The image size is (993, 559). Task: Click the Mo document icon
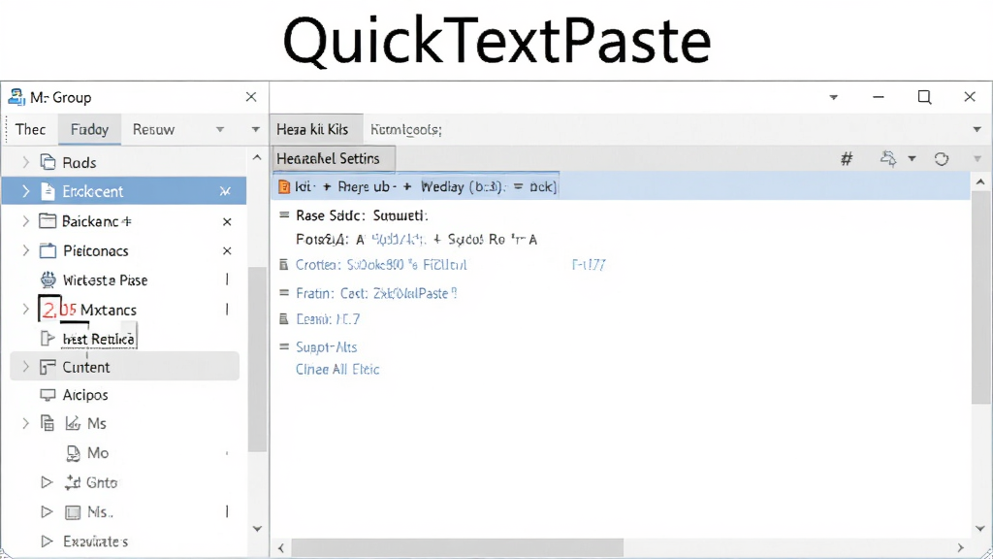pyautogui.click(x=74, y=453)
